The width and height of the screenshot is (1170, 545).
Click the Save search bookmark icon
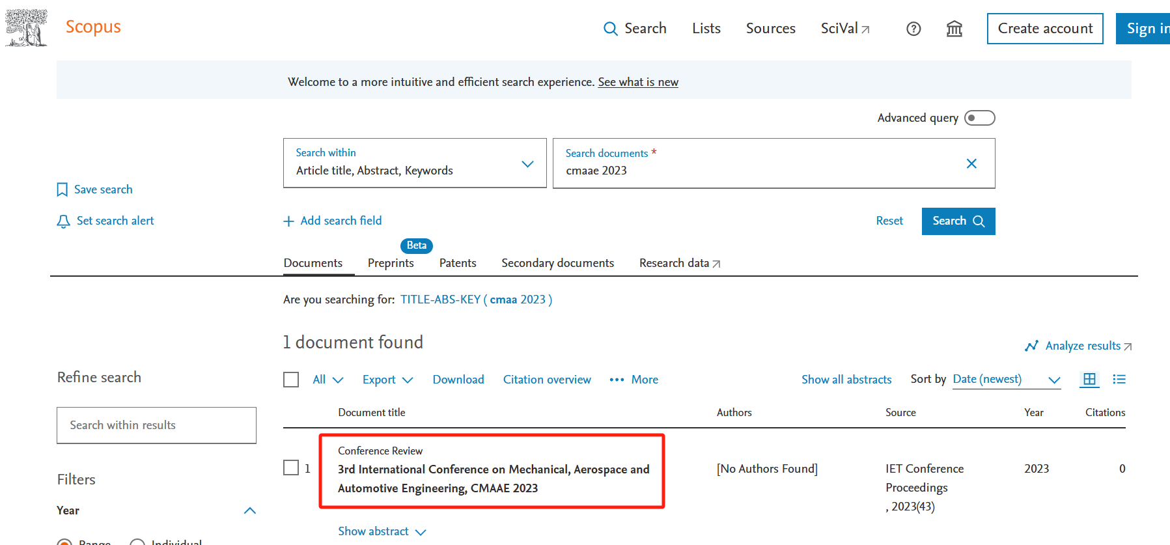63,189
